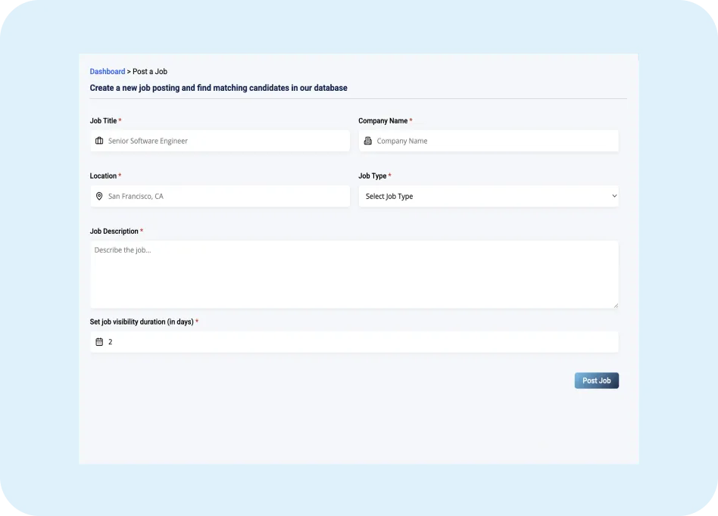Focus the Senior Software Engineer title input
The height and width of the screenshot is (516, 718).
point(220,141)
